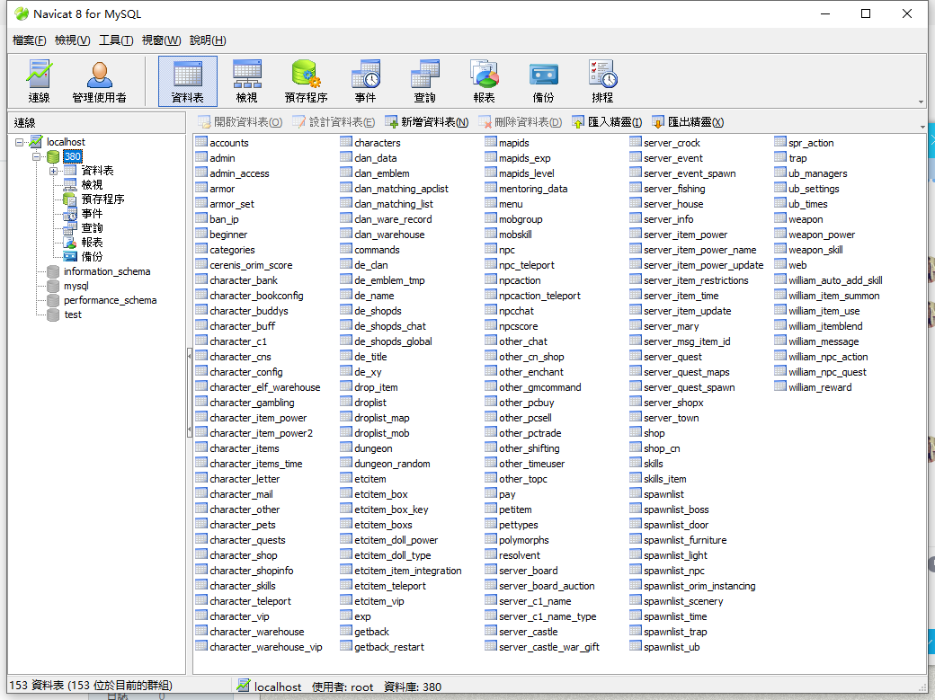This screenshot has width=935, height=700.
Task: Open the 報表 reports toolbar icon
Action: click(484, 81)
